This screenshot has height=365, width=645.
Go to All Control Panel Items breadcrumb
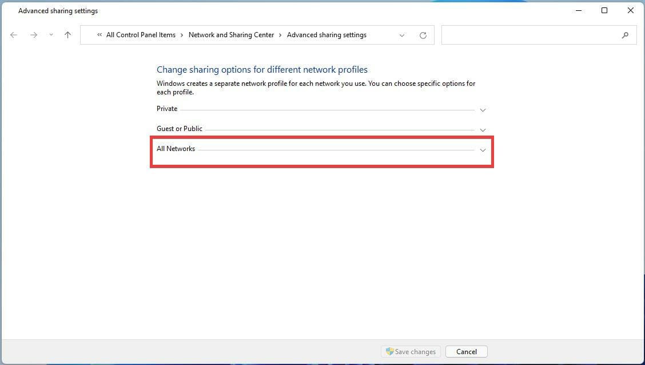point(141,35)
